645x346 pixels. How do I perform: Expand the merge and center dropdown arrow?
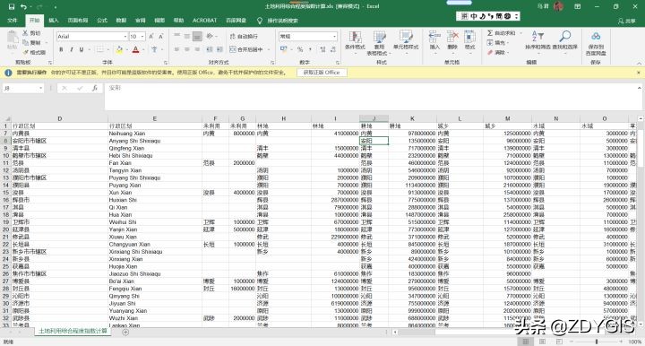[x=269, y=49]
